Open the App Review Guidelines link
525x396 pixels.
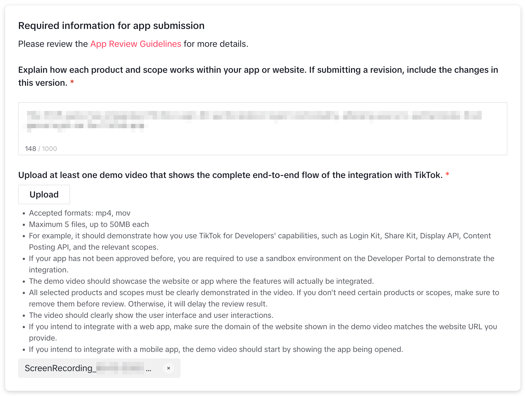pyautogui.click(x=136, y=44)
